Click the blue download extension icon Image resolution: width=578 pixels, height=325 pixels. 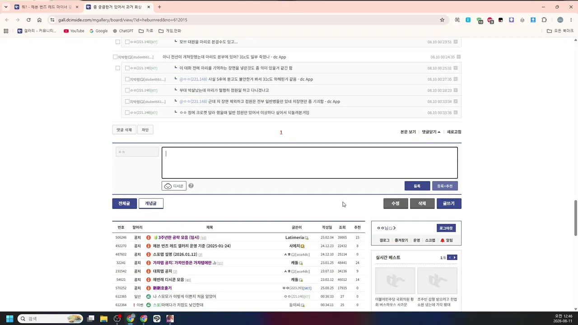533,20
